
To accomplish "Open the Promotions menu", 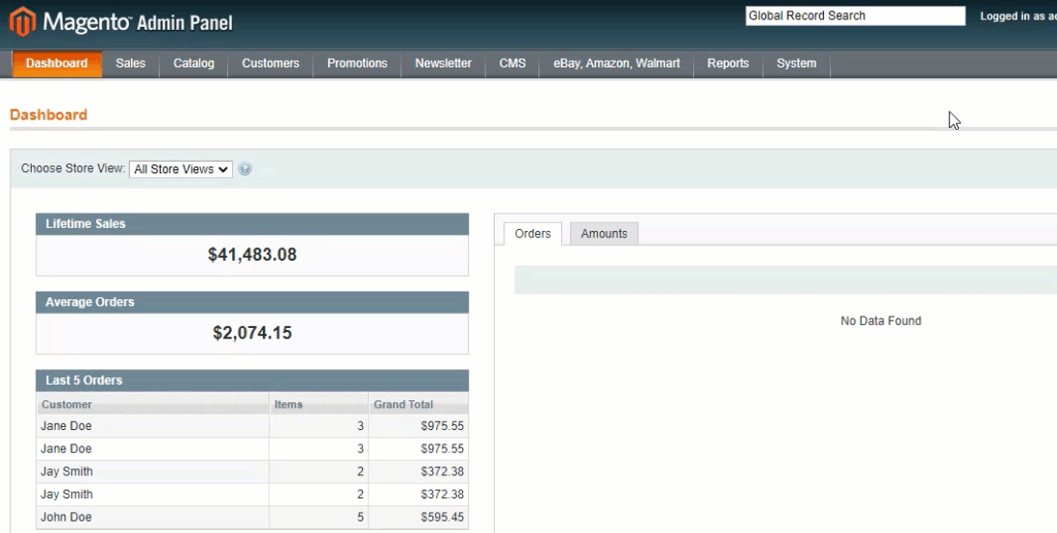I will point(357,63).
